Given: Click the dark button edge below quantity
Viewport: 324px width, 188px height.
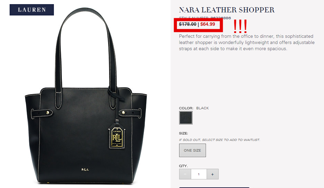Looking at the screenshot, I should pyautogui.click(x=214, y=187).
